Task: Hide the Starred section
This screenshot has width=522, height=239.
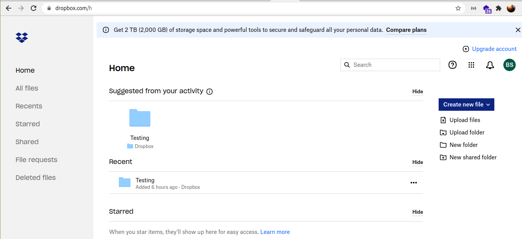Action: click(418, 212)
